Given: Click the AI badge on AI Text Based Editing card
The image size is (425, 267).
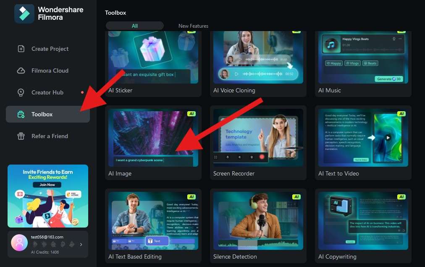Looking at the screenshot, I should coord(192,197).
